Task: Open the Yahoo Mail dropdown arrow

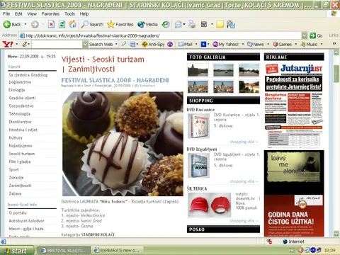Action: pyautogui.click(x=196, y=44)
